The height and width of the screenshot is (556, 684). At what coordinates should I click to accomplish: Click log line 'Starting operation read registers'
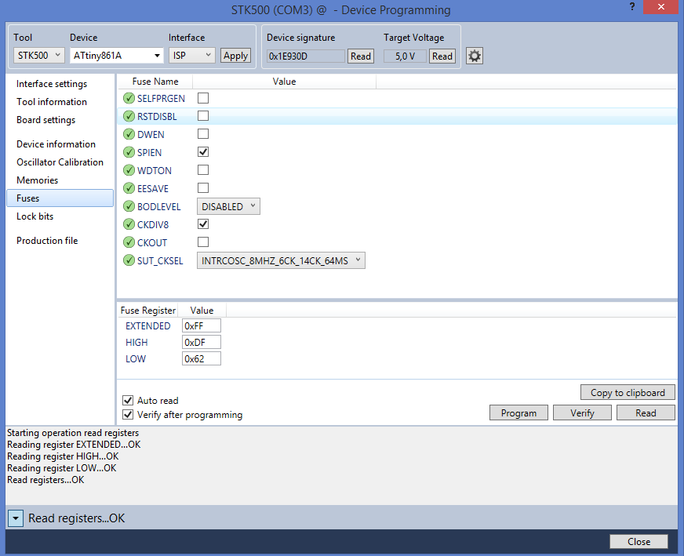(x=73, y=433)
